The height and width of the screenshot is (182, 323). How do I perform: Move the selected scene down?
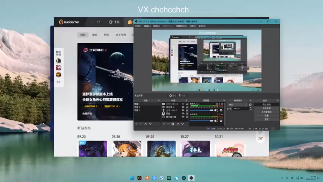pyautogui.click(x=150, y=124)
